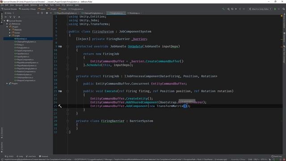The image size is (286, 161).
Task: Click the debug bug icon in toolbar
Action: (275, 9)
